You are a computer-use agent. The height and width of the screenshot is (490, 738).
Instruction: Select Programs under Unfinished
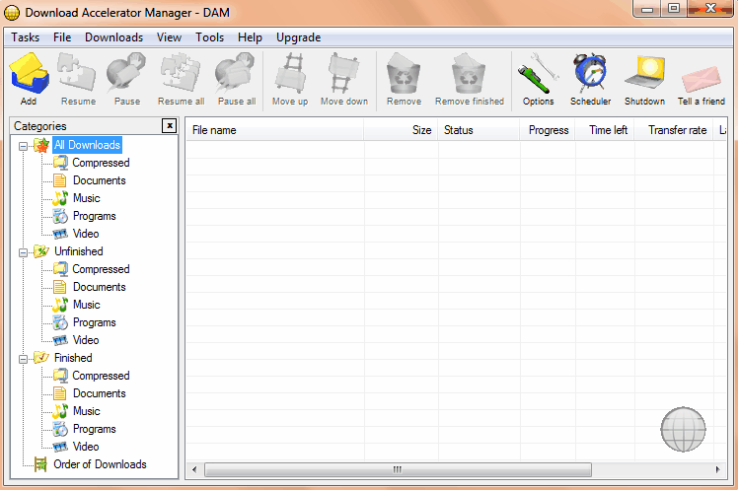point(94,322)
